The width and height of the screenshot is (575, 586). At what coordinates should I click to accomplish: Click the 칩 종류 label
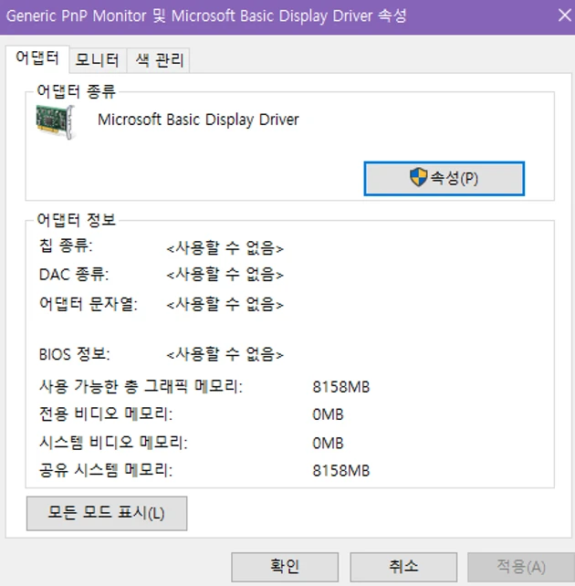coord(66,246)
